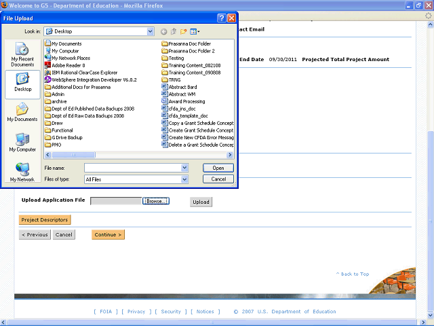Select the Drew folder
The image size is (434, 326).
[54, 123]
